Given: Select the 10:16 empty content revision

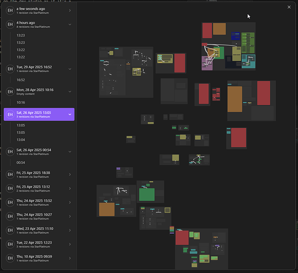Looking at the screenshot, I should coord(21,103).
